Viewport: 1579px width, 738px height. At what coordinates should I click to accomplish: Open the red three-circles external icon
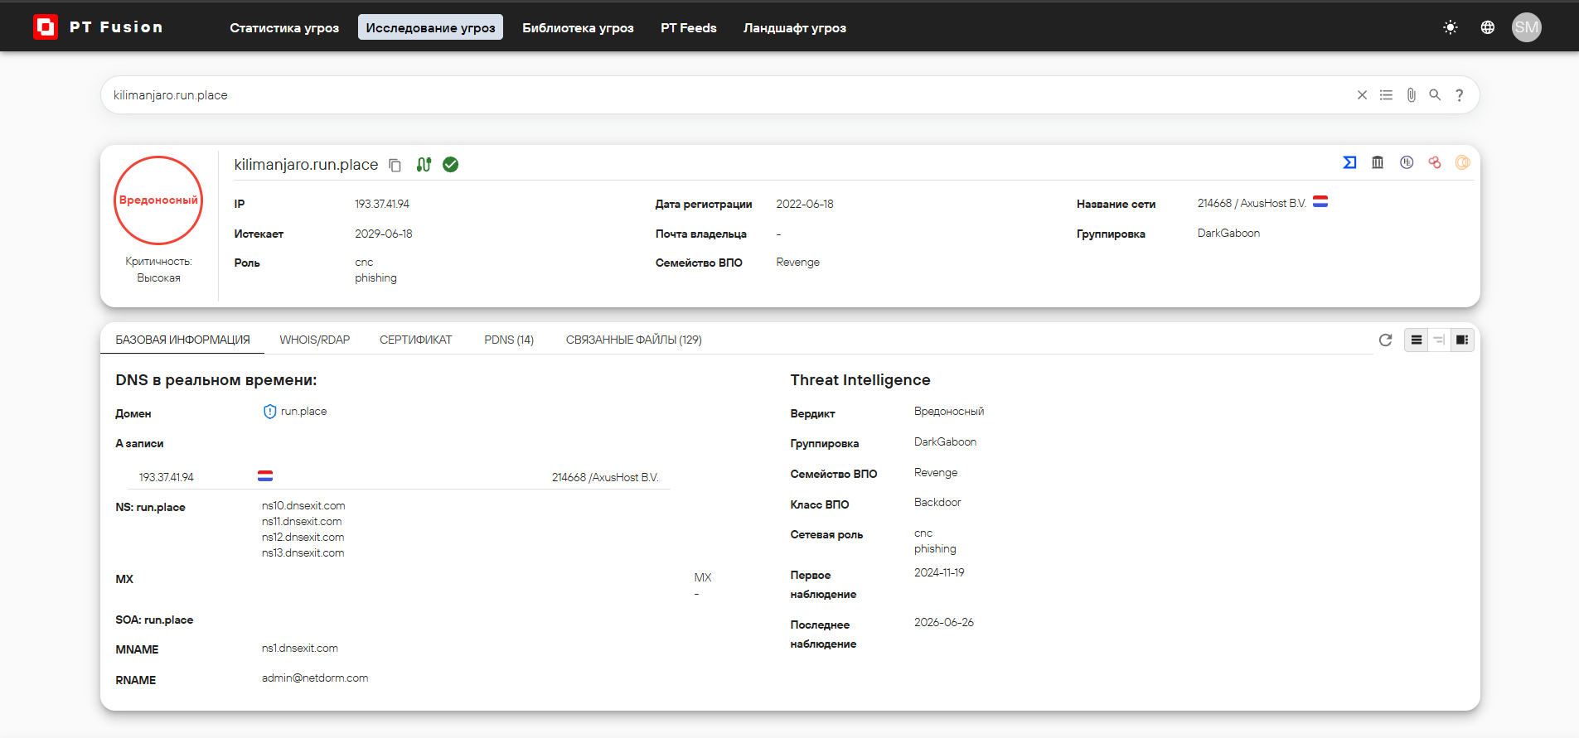tap(1435, 162)
